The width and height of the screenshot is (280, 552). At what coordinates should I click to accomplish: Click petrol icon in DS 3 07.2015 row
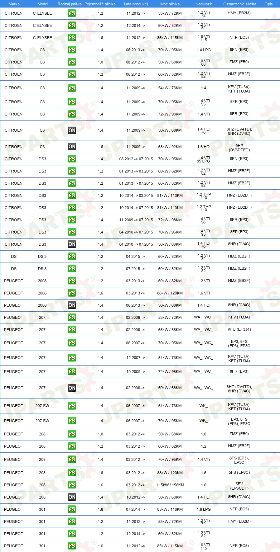point(72,269)
